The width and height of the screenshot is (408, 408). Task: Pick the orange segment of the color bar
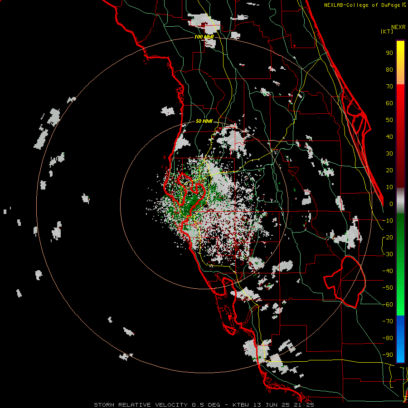(x=400, y=75)
